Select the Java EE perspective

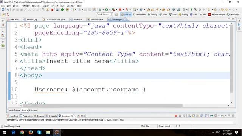tap(126, 14)
